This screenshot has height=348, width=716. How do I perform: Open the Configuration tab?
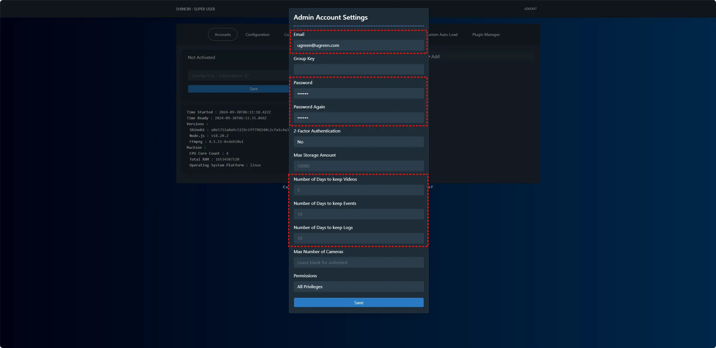[x=257, y=35]
